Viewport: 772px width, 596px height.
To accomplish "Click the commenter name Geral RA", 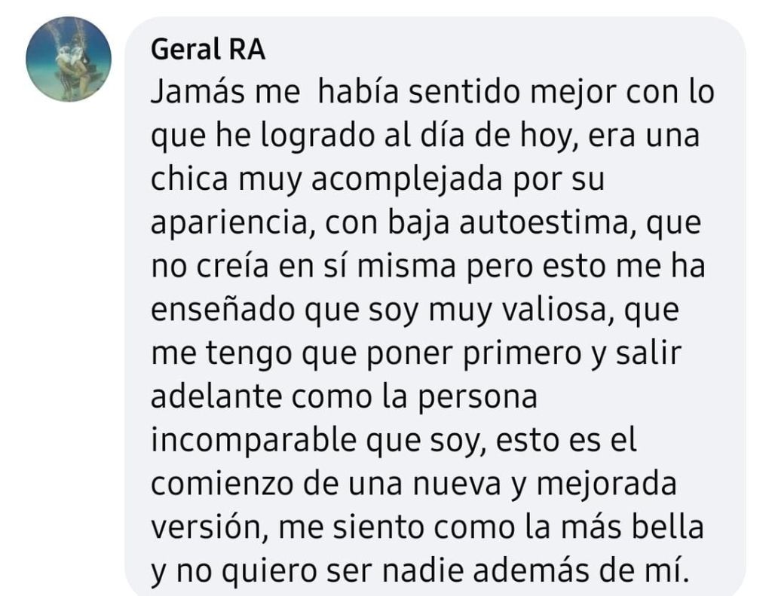I will pos(208,50).
